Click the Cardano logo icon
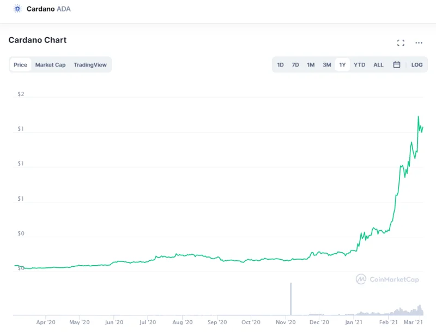This screenshot has width=436, height=335. click(17, 9)
